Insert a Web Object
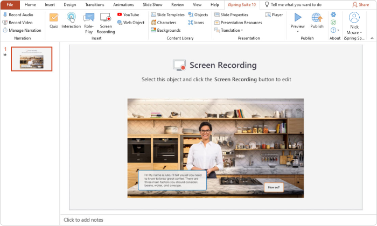 131,23
